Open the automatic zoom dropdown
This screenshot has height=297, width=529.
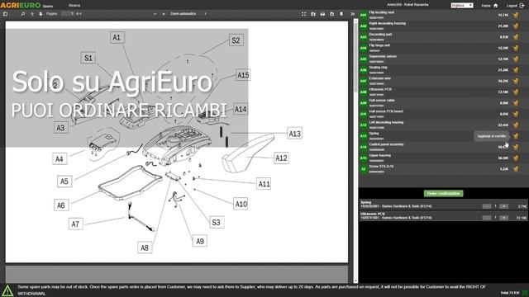coord(188,14)
